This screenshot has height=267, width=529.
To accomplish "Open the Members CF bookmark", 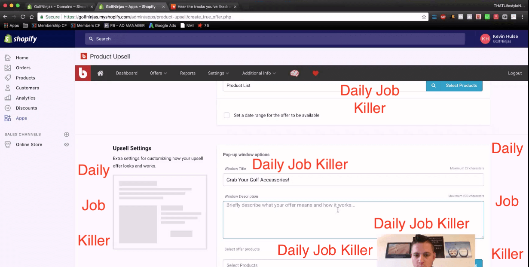I will pos(85,25).
